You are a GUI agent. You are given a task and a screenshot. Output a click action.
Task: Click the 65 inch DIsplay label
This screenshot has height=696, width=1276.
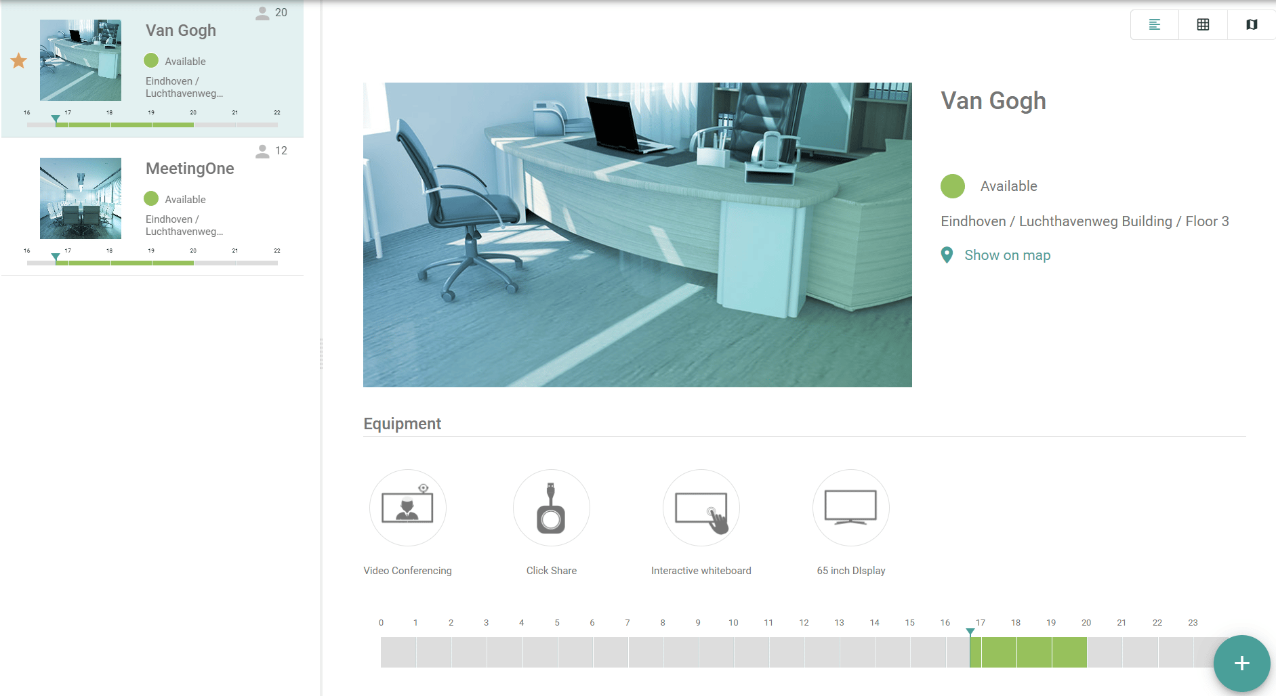[850, 571]
